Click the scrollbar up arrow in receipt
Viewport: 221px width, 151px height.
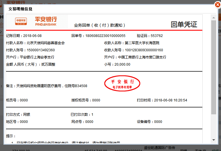click(214, 17)
